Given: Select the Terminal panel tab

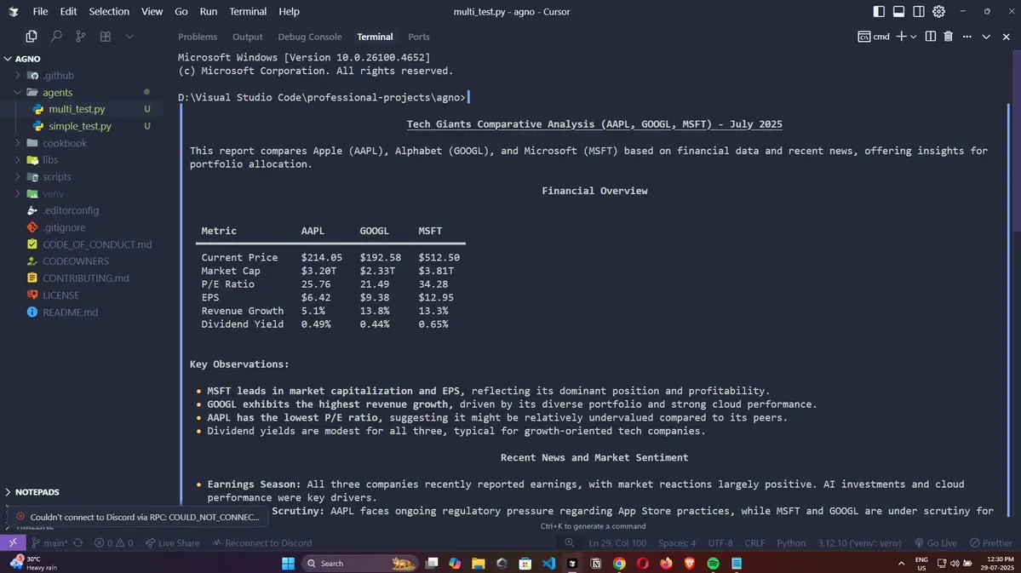Looking at the screenshot, I should coord(375,37).
